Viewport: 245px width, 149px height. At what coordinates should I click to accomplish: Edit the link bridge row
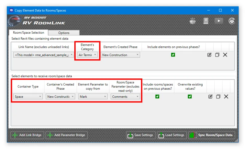click(x=209, y=55)
